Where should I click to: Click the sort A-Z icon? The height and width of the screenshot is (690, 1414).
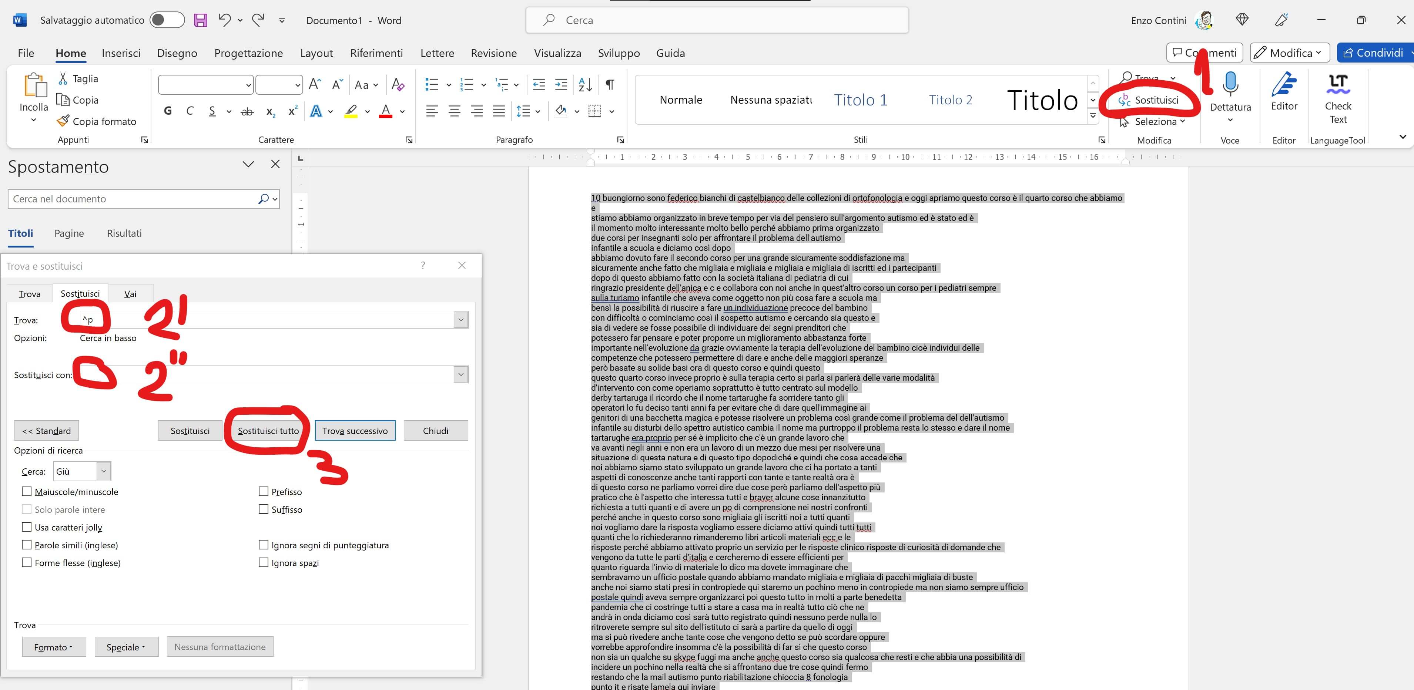pos(585,84)
